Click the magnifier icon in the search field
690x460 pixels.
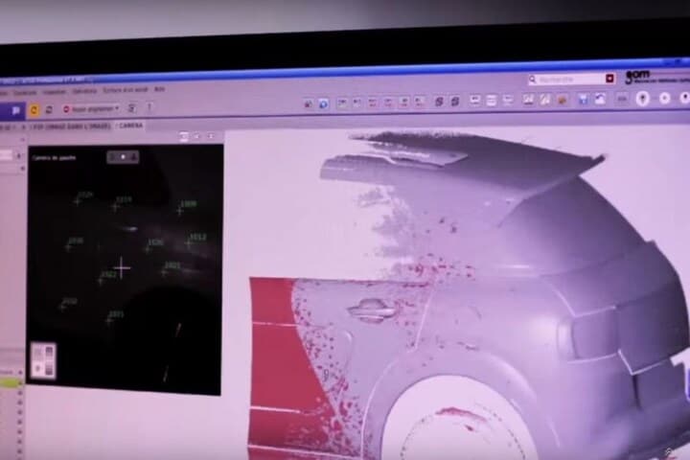(x=533, y=80)
